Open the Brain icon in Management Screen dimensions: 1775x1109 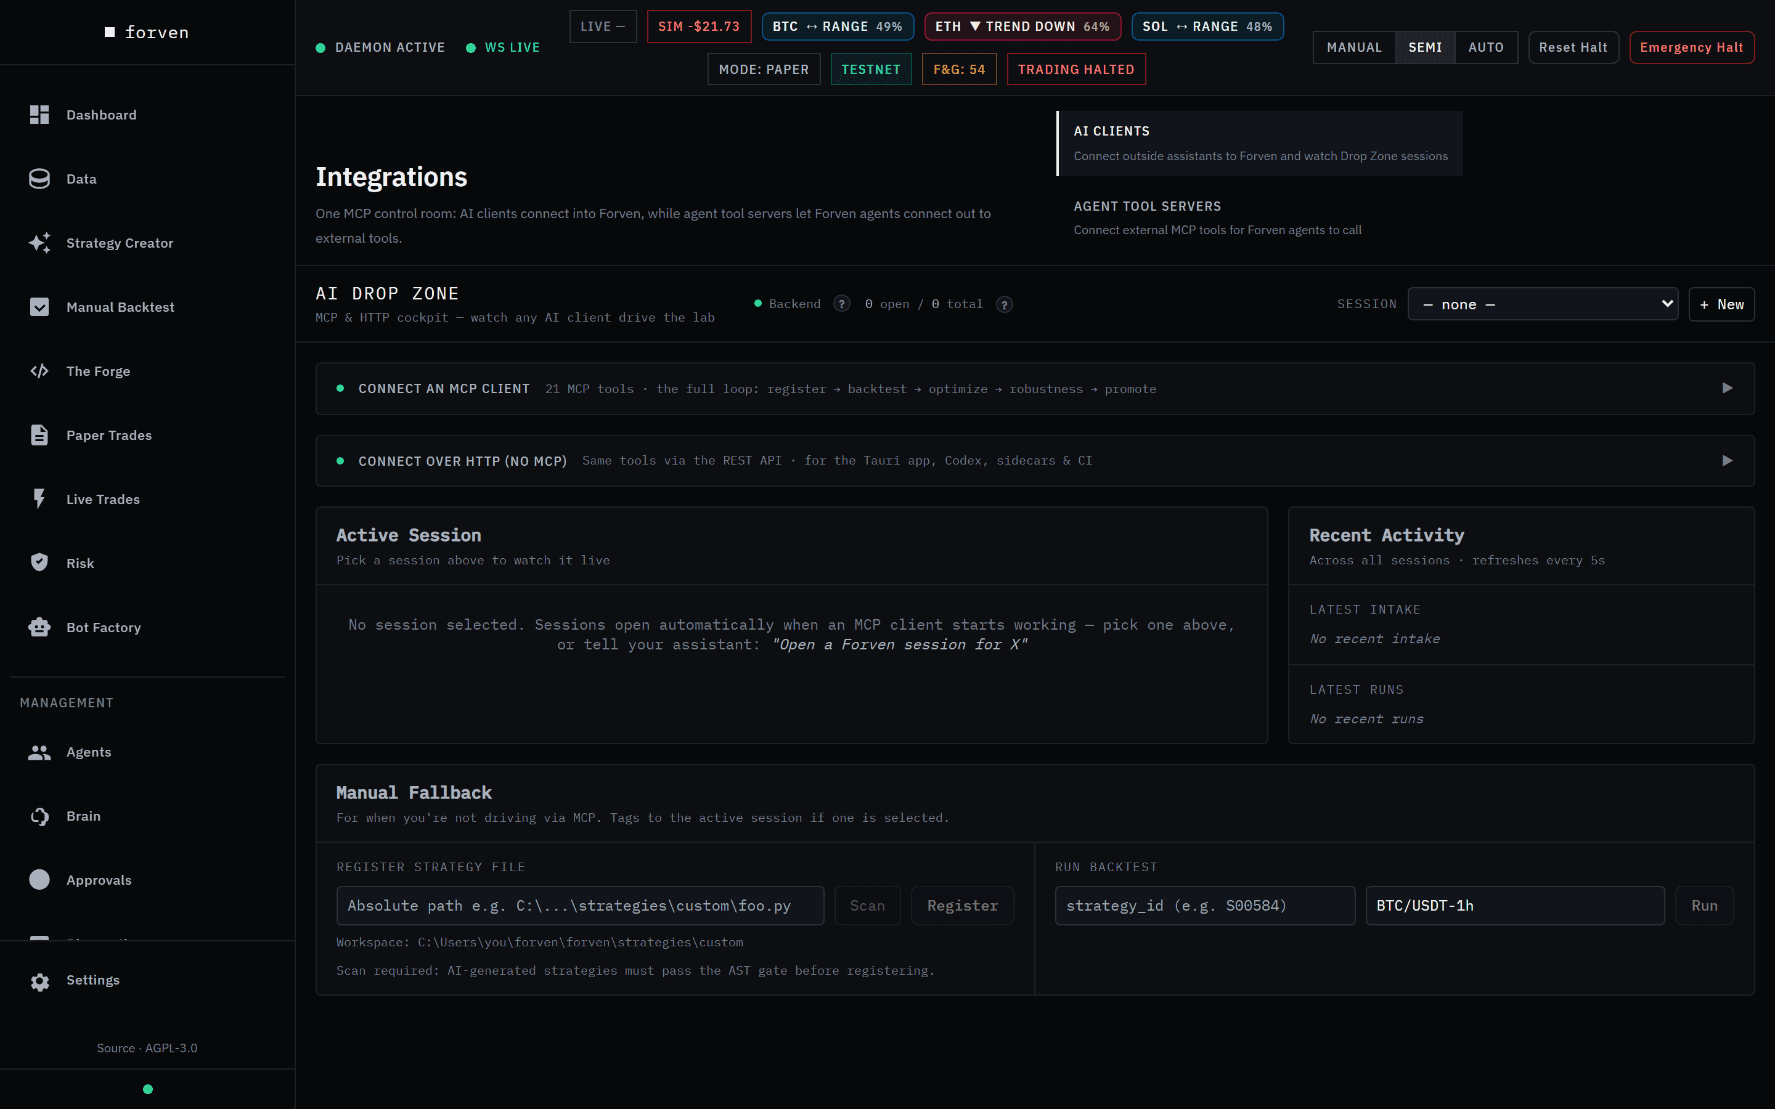coord(39,816)
